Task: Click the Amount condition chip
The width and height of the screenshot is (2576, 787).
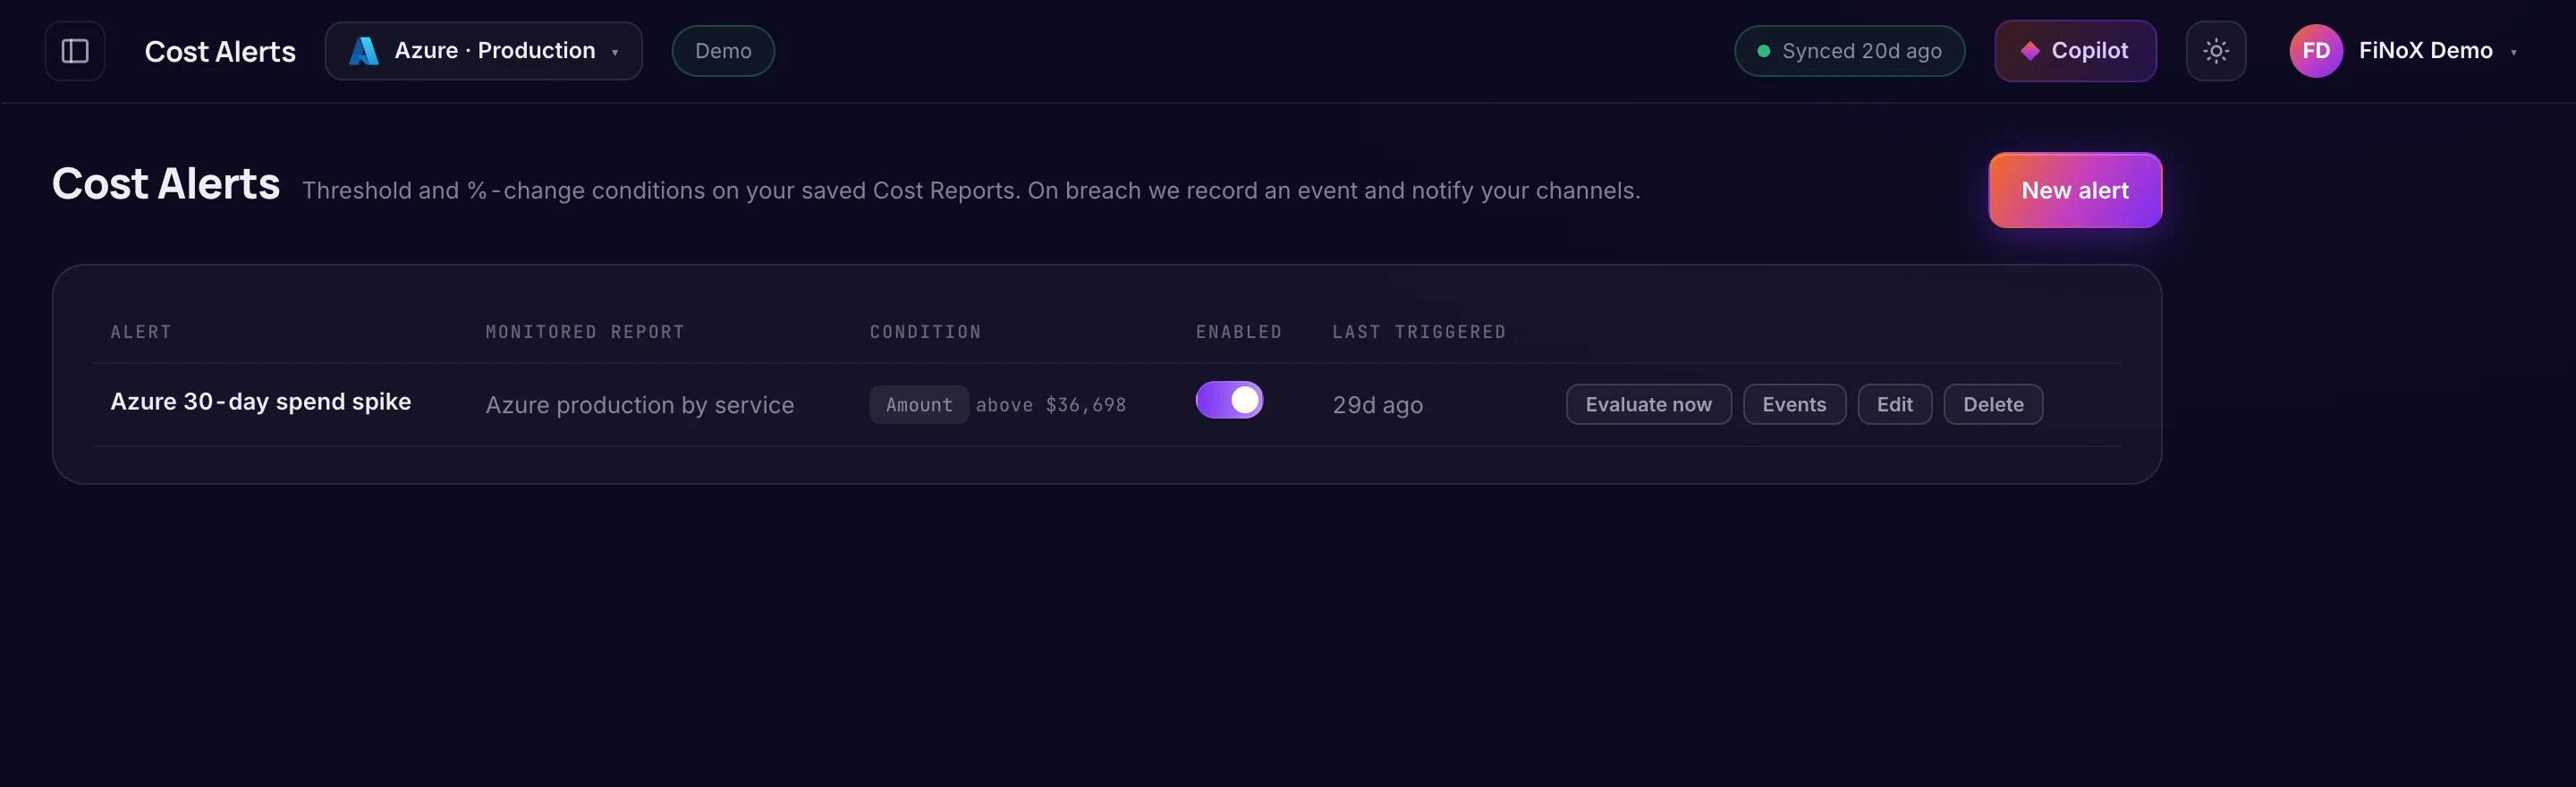Action: [919, 405]
